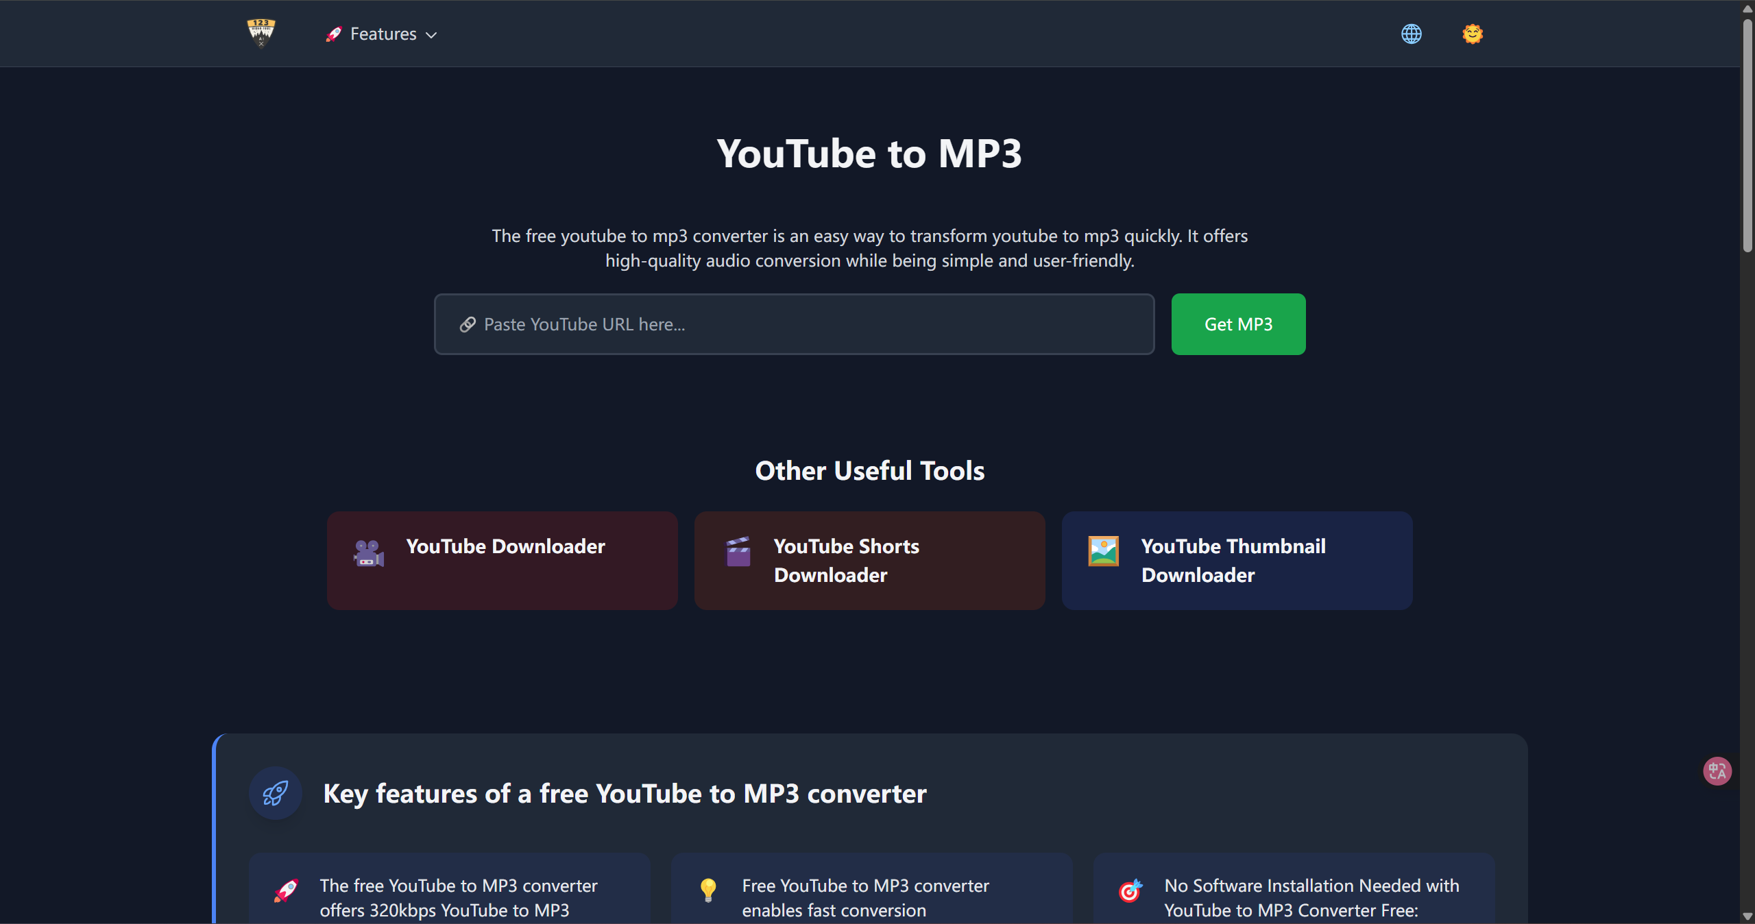Image resolution: width=1755 pixels, height=924 pixels.
Task: Click the dart target icon
Action: (1130, 890)
